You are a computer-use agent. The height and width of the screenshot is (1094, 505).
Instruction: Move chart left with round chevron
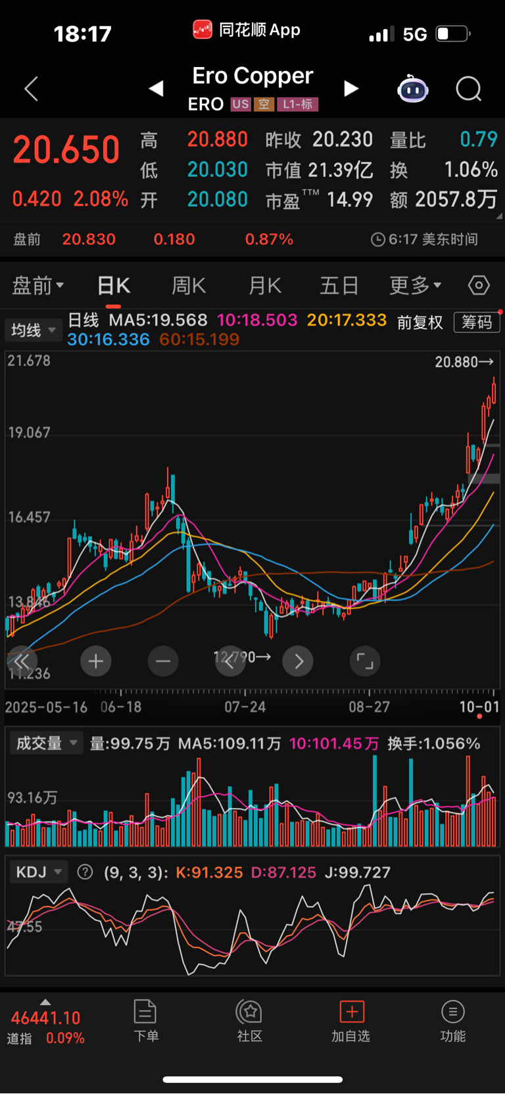coord(230,661)
